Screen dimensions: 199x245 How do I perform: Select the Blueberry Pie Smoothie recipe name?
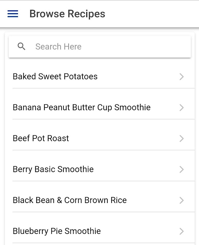click(57, 231)
